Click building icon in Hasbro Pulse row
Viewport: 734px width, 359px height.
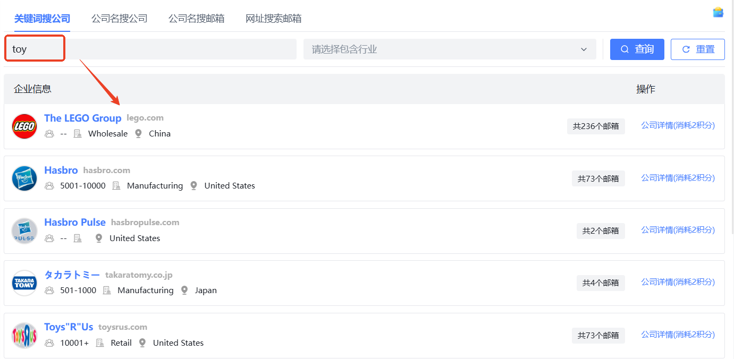[78, 238]
